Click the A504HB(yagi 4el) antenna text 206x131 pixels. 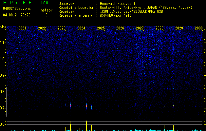click(x=116, y=15)
